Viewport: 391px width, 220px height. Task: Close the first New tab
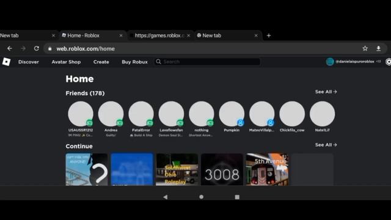tap(53, 35)
